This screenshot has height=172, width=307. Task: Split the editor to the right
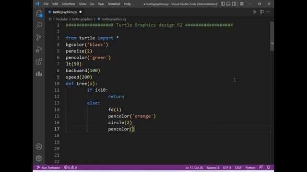tap(261, 12)
